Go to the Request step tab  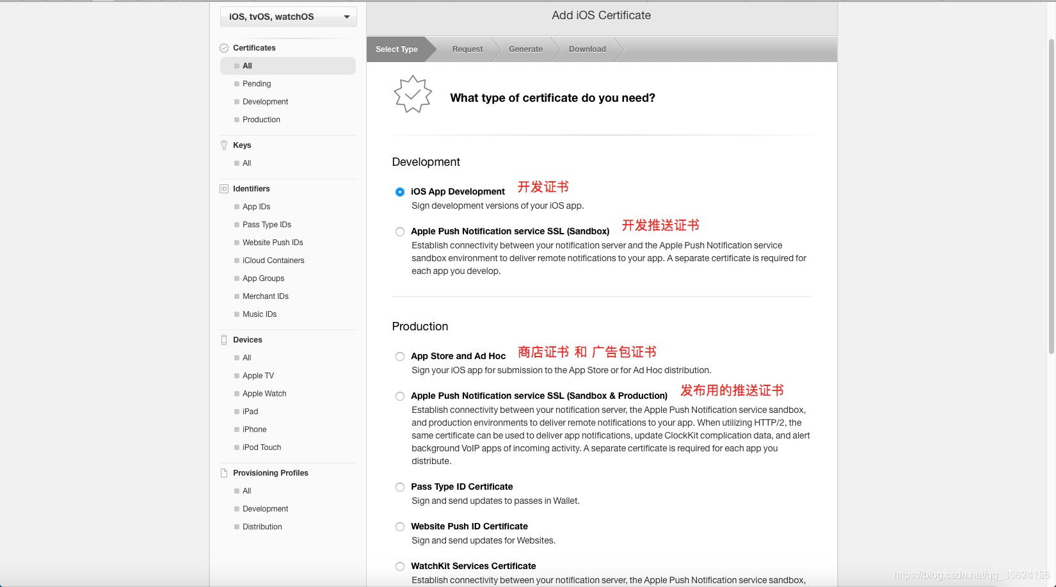468,49
